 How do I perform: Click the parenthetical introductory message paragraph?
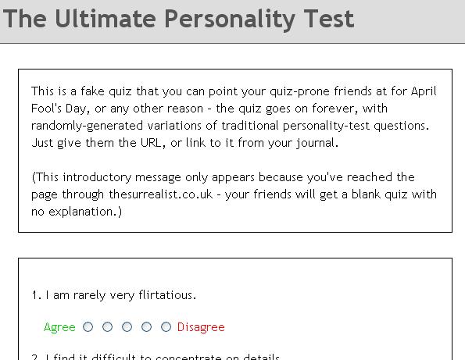(234, 194)
